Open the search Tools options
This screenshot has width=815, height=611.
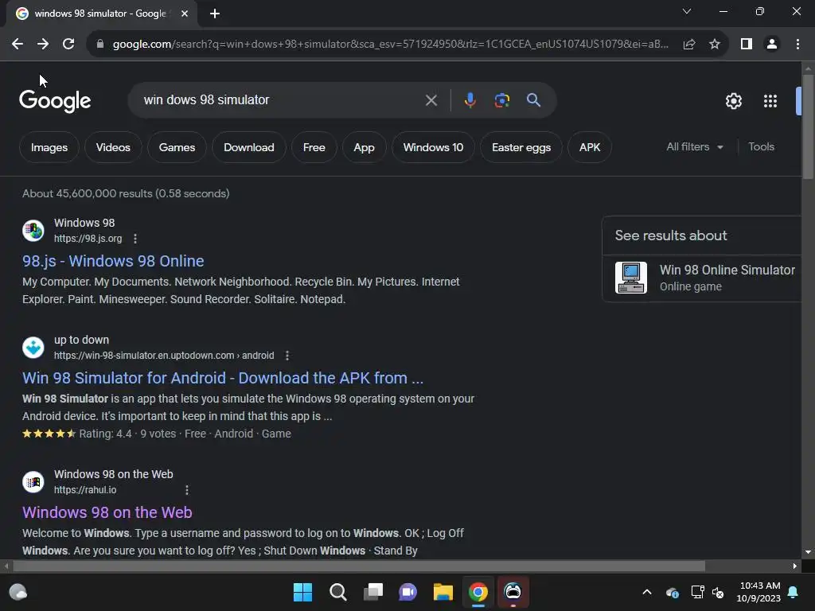pyautogui.click(x=761, y=147)
